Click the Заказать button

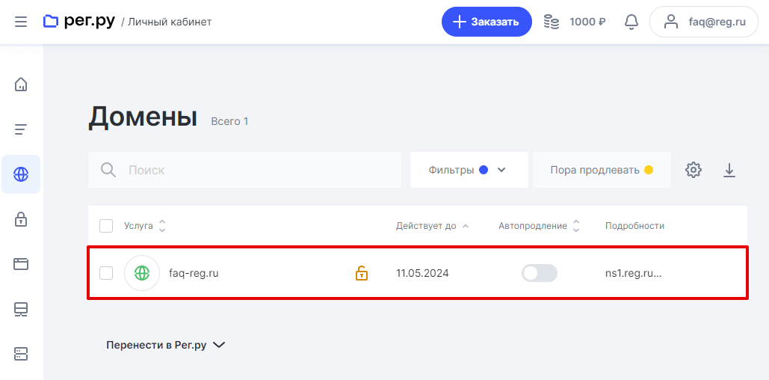[x=487, y=22]
